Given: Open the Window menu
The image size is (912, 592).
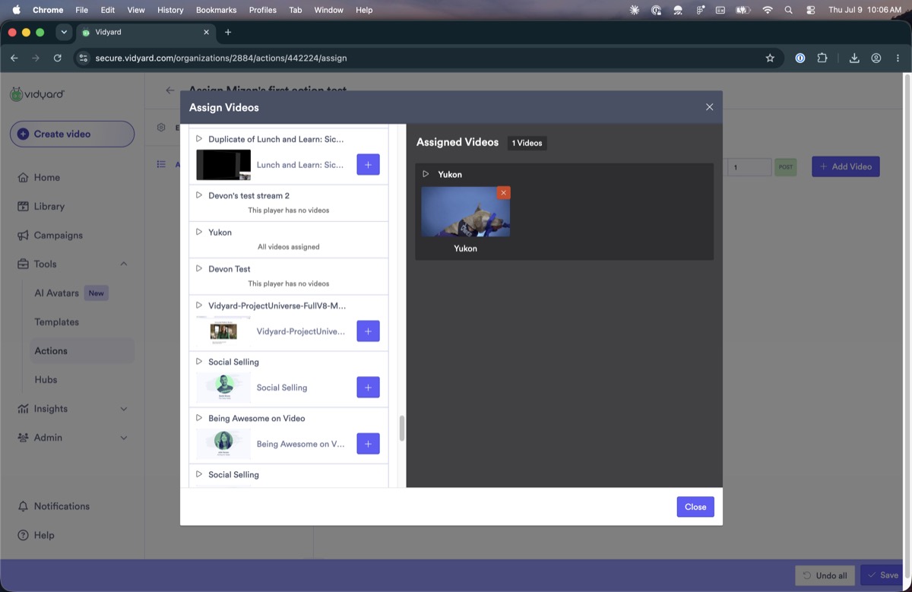Looking at the screenshot, I should (328, 10).
